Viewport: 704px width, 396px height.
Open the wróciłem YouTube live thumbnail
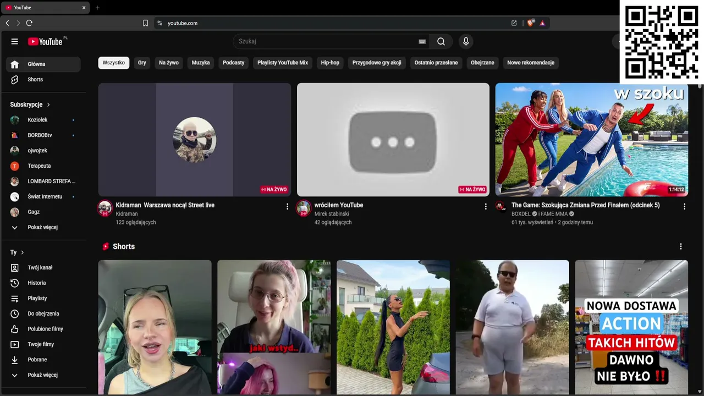click(393, 140)
